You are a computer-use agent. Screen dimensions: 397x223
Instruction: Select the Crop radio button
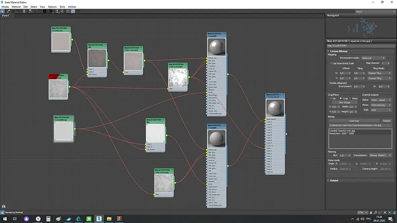coord(340,98)
